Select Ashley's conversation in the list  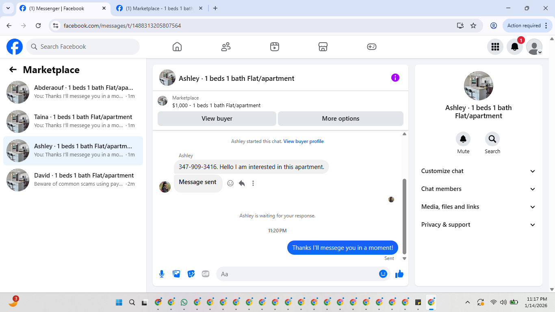click(x=73, y=150)
